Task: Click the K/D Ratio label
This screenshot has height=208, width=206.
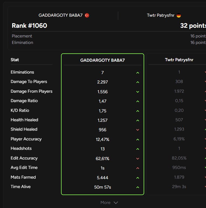Action: click(x=20, y=110)
